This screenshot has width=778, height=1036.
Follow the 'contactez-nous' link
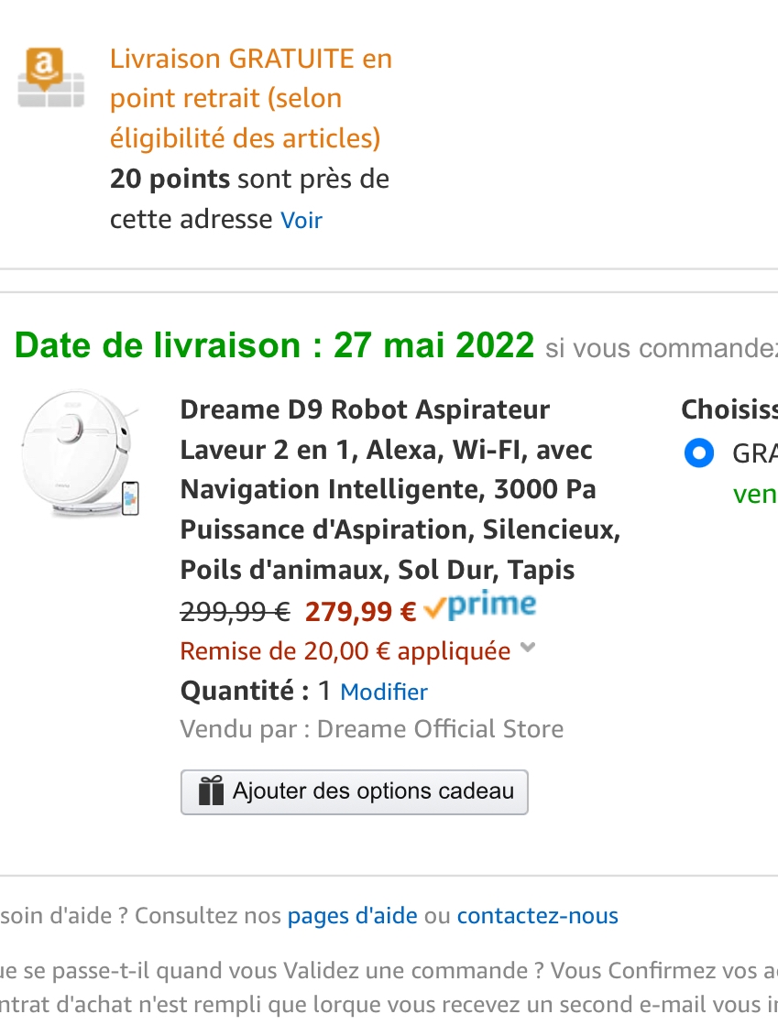pyautogui.click(x=537, y=915)
